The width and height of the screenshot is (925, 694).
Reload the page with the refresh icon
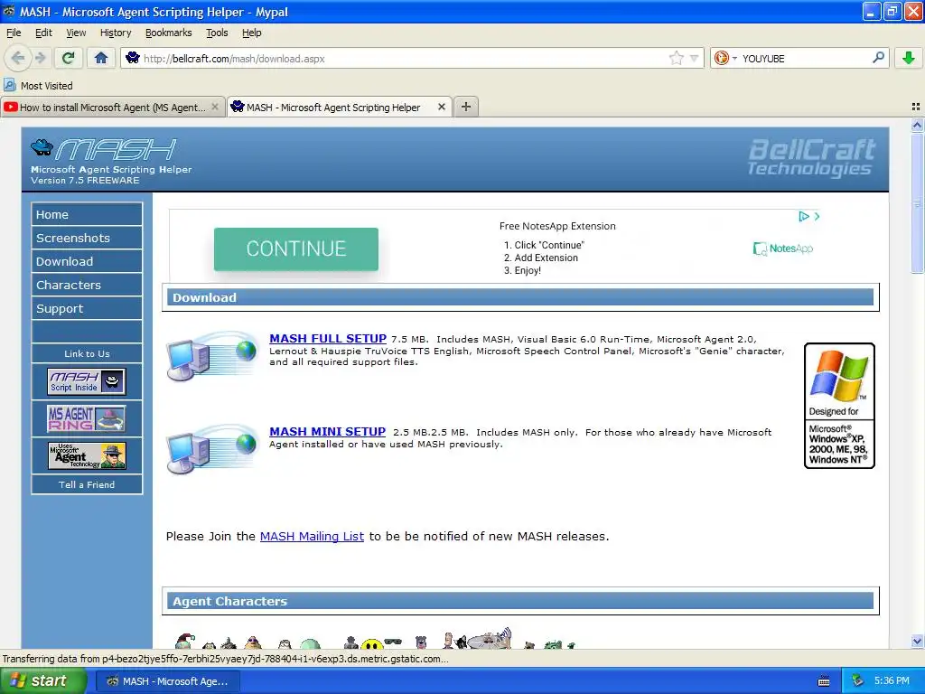pos(68,58)
